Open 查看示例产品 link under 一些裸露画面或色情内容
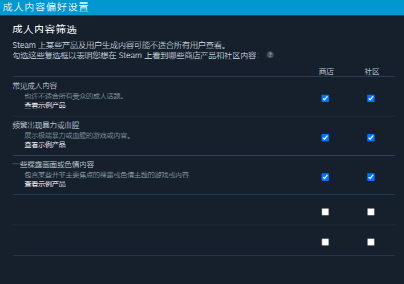This screenshot has height=284, width=404. (45, 184)
